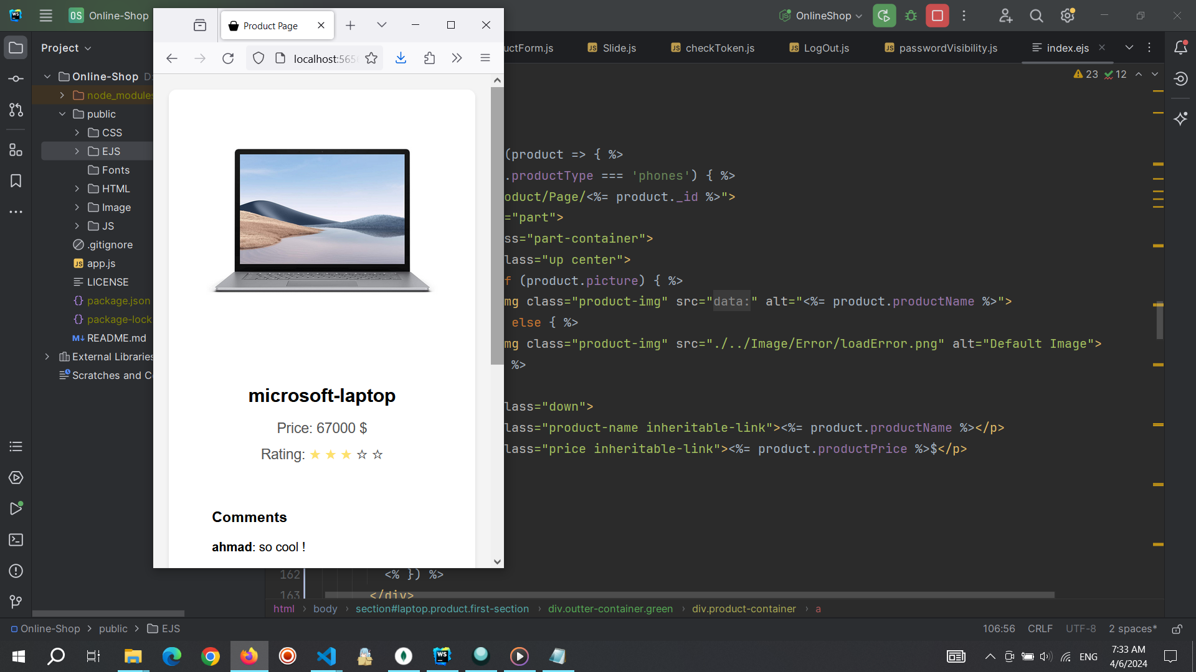Viewport: 1196px width, 672px height.
Task: Click the red Stop button
Action: pyautogui.click(x=937, y=16)
